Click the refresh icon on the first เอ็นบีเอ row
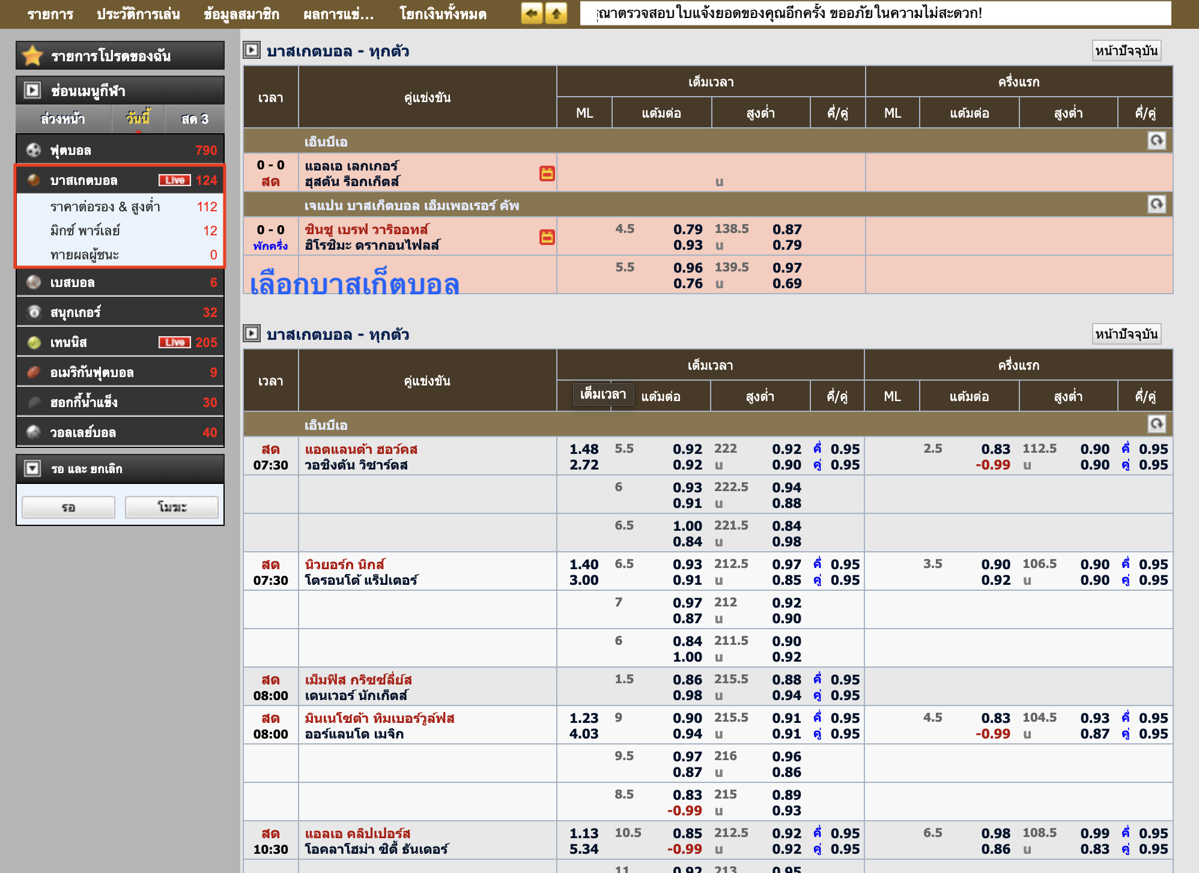Image resolution: width=1199 pixels, height=873 pixels. (x=1156, y=141)
